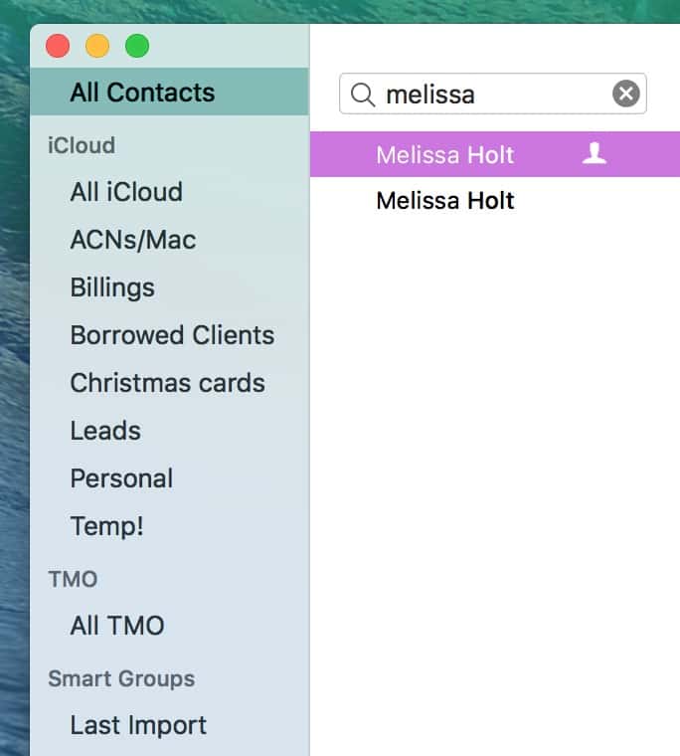Click the iCloud section header
680x756 pixels.
(82, 145)
